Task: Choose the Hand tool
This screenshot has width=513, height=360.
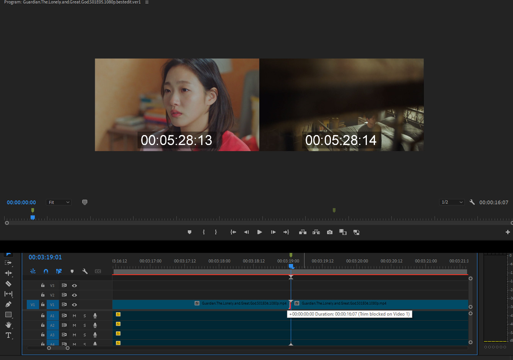Action: (x=8, y=325)
